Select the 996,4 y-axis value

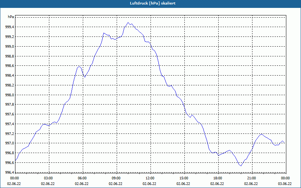pyautogui.click(x=10, y=173)
